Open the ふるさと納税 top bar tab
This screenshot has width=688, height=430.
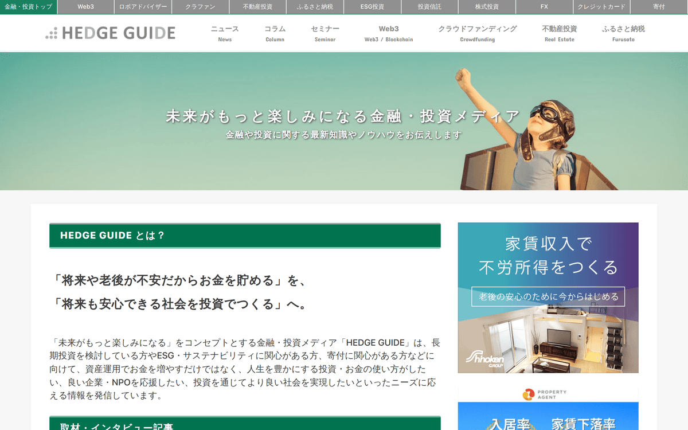coord(315,7)
